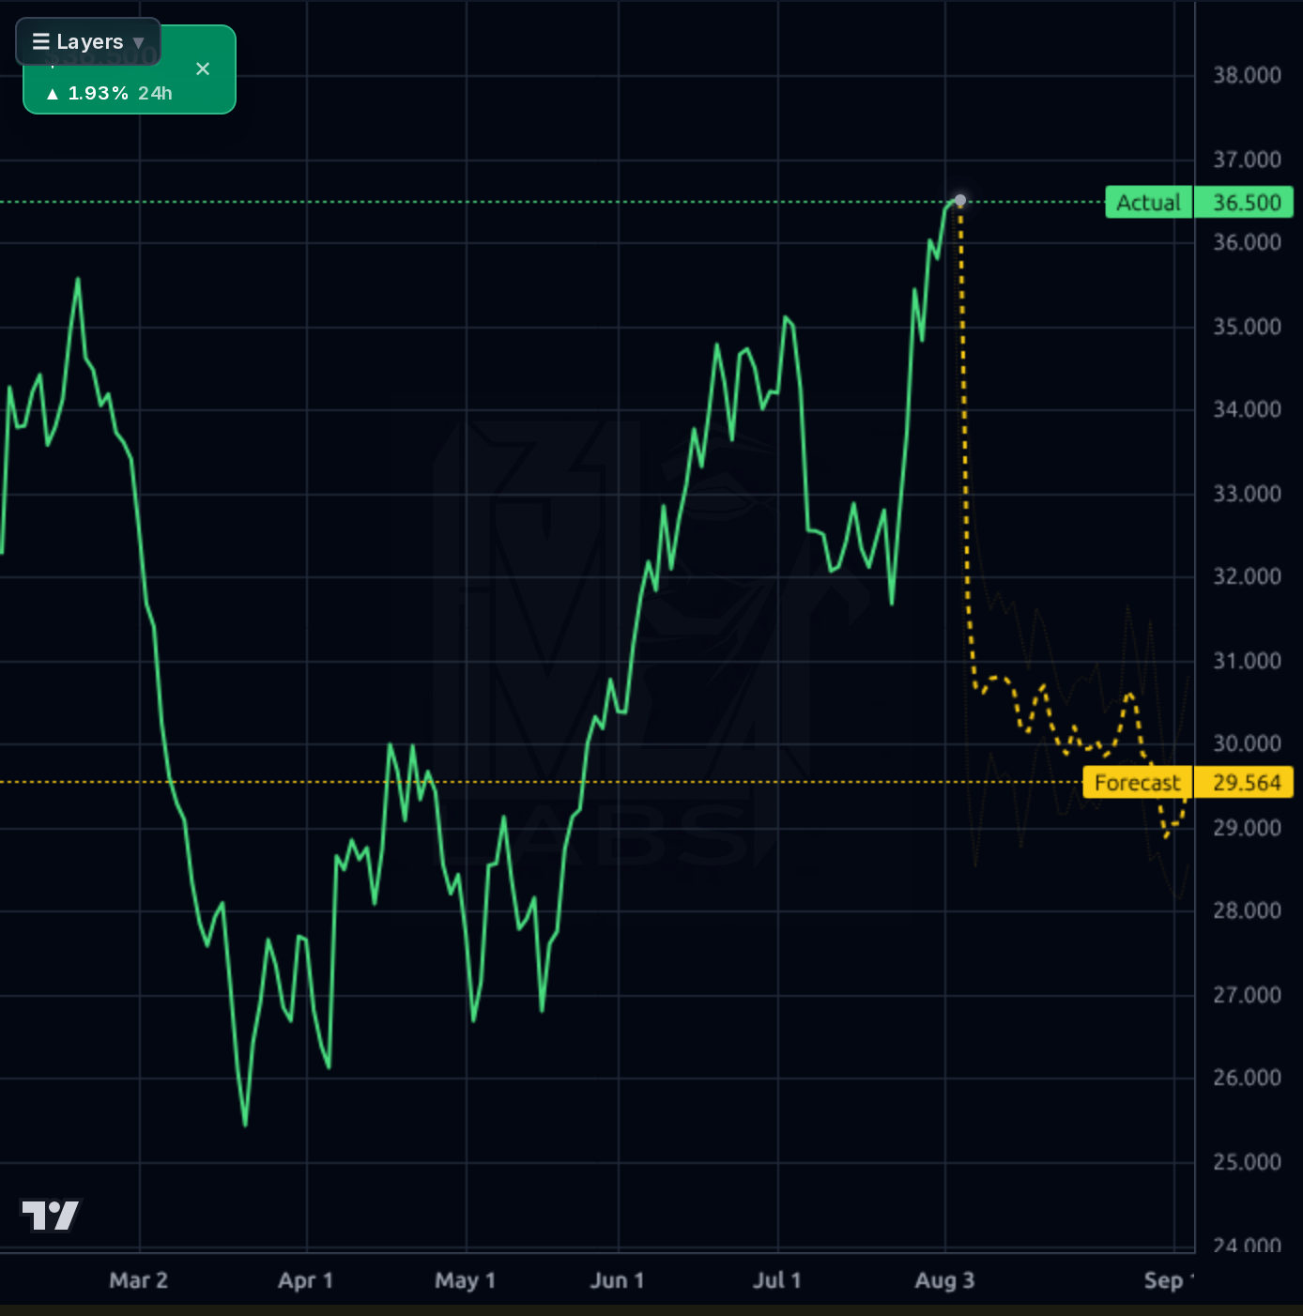Screen dimensions: 1303x1316
Task: Click the 29.564 forecast price tag
Action: (1245, 783)
